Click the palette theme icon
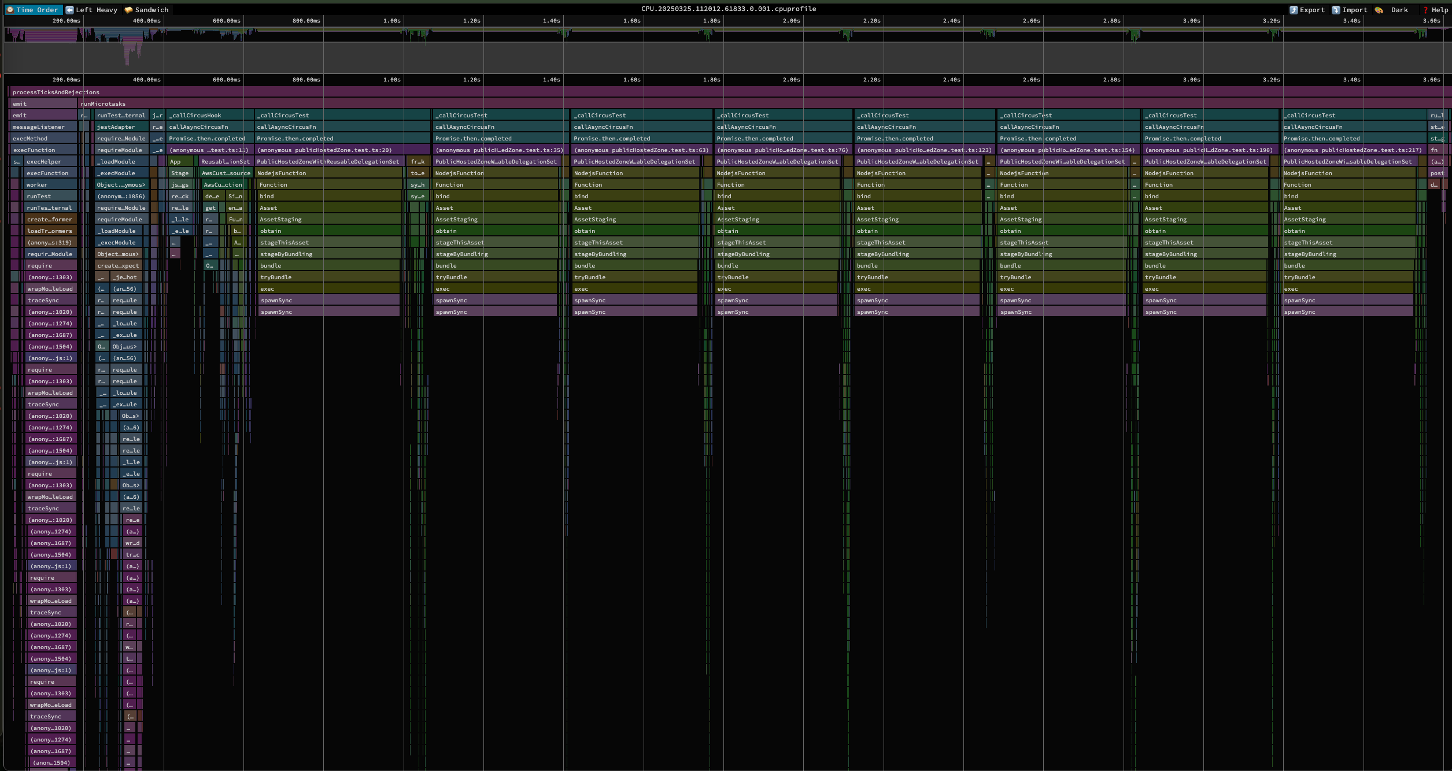Image resolution: width=1452 pixels, height=771 pixels. coord(1379,10)
